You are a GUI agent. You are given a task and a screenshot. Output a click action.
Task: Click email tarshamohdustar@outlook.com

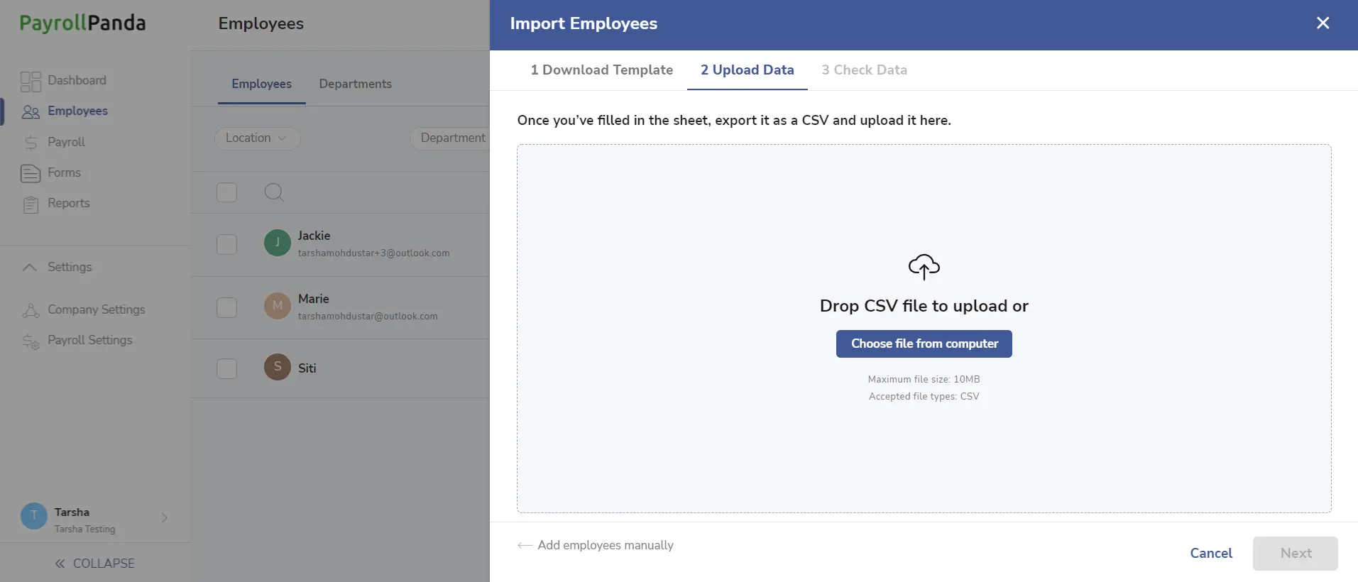[368, 317]
